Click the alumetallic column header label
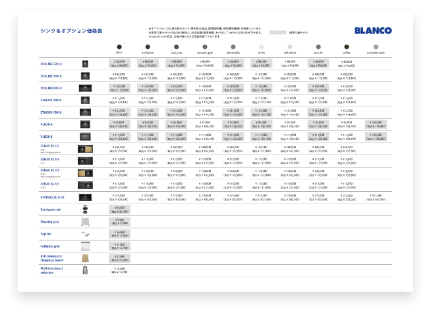431x316 pixels. (x=233, y=53)
